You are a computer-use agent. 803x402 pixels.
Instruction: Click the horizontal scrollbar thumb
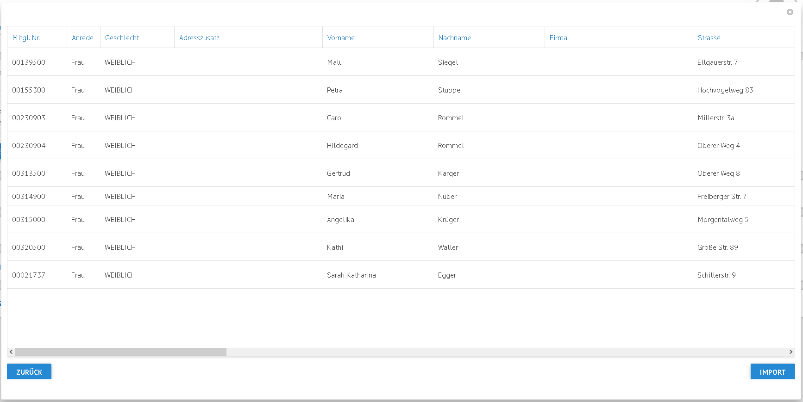(120, 352)
